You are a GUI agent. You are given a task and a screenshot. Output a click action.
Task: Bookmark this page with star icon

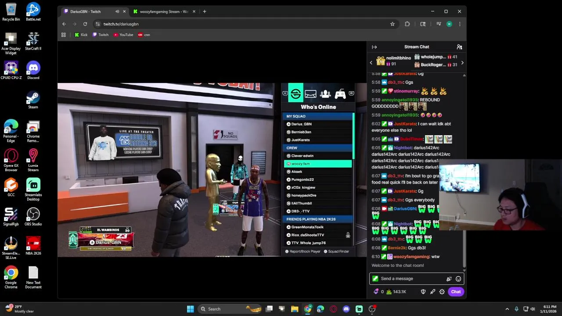click(393, 24)
